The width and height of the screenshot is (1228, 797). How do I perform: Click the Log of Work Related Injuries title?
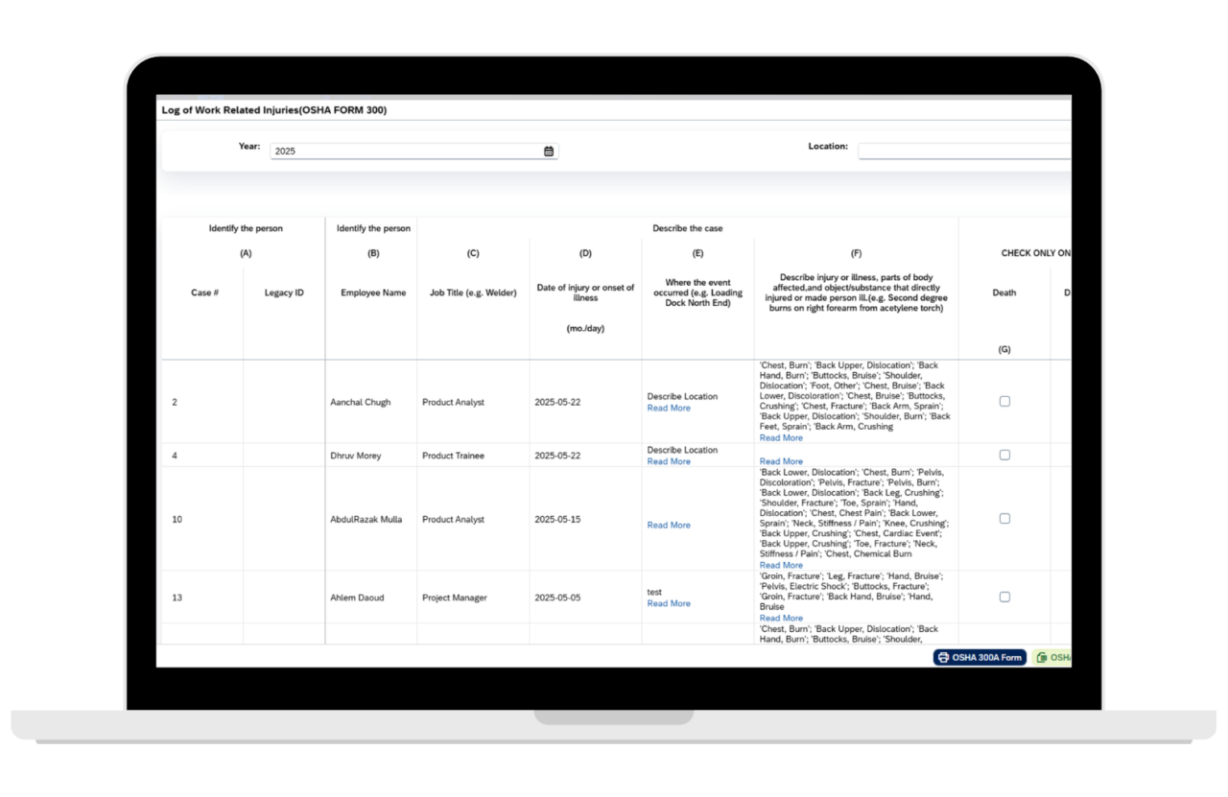[x=274, y=110]
